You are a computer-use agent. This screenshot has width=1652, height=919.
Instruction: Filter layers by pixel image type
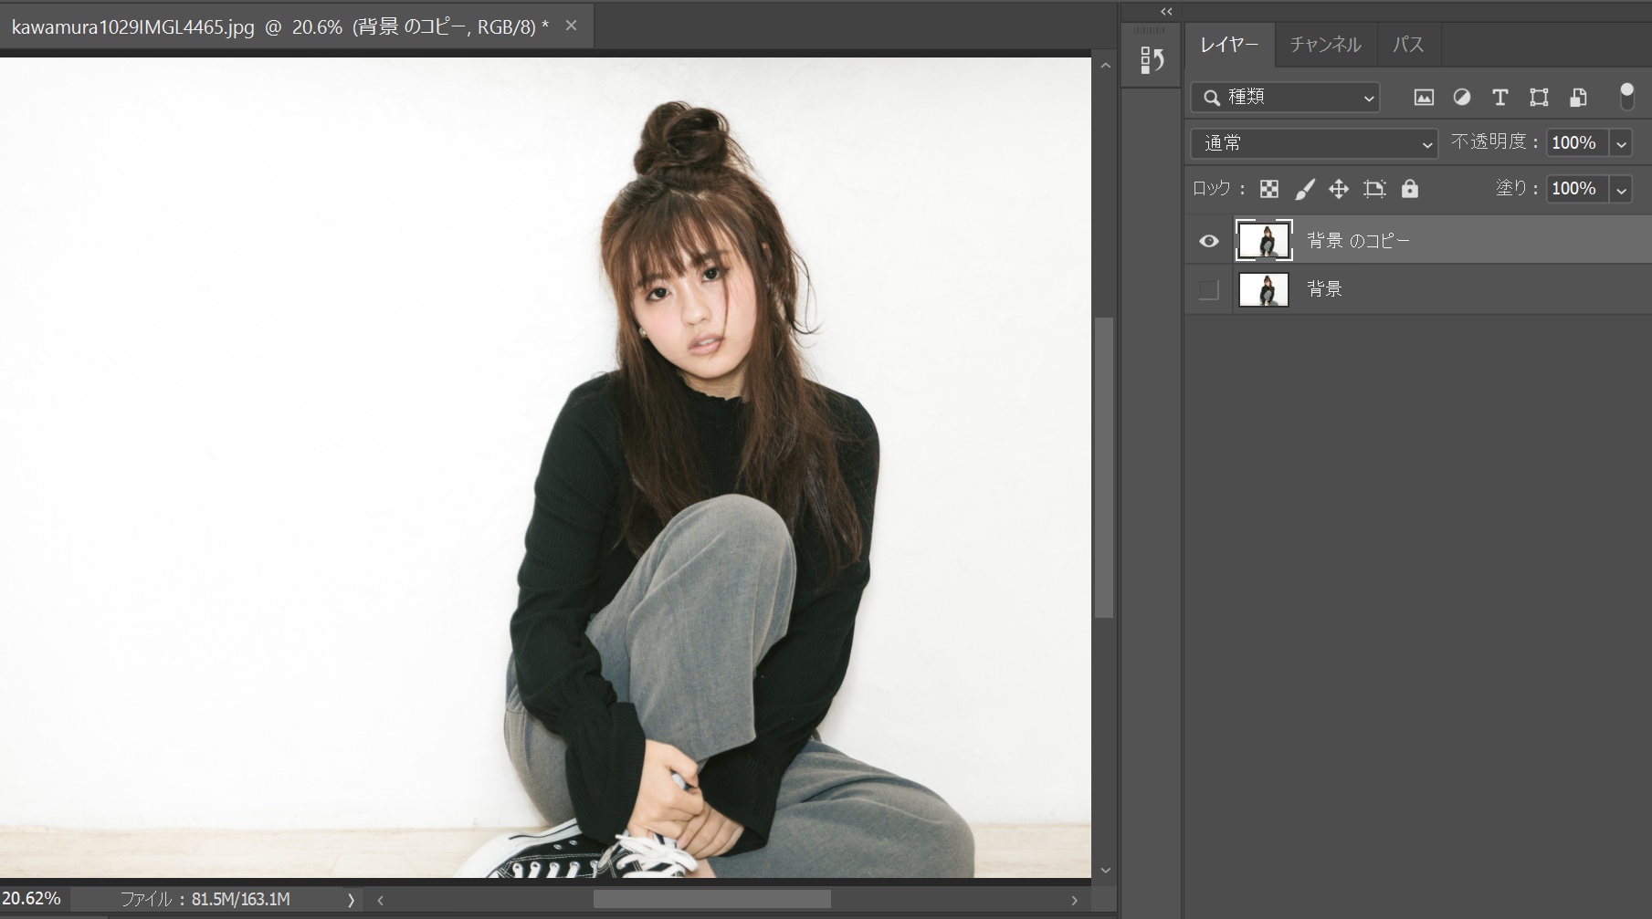tap(1424, 98)
